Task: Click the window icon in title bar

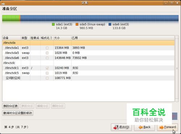Action: (x=3, y=3)
